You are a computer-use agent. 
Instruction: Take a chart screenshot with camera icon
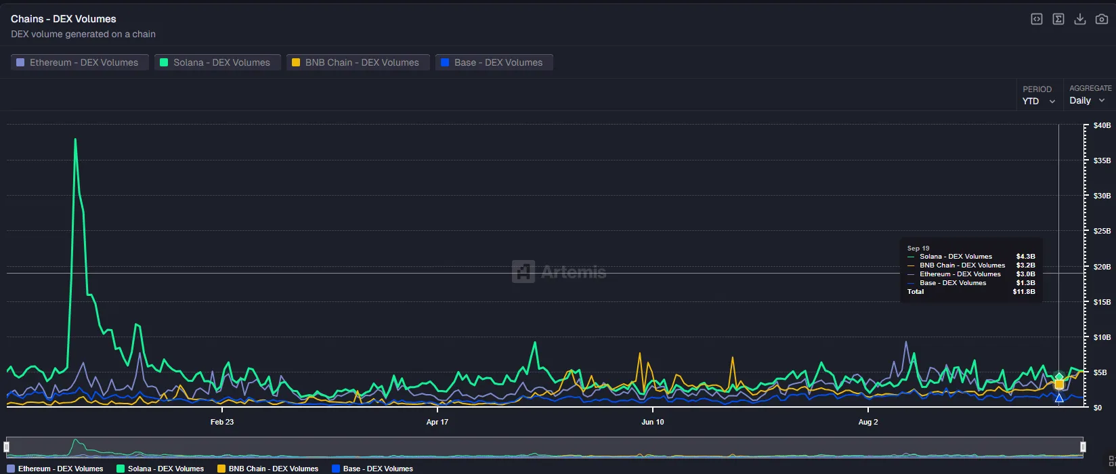pos(1102,19)
